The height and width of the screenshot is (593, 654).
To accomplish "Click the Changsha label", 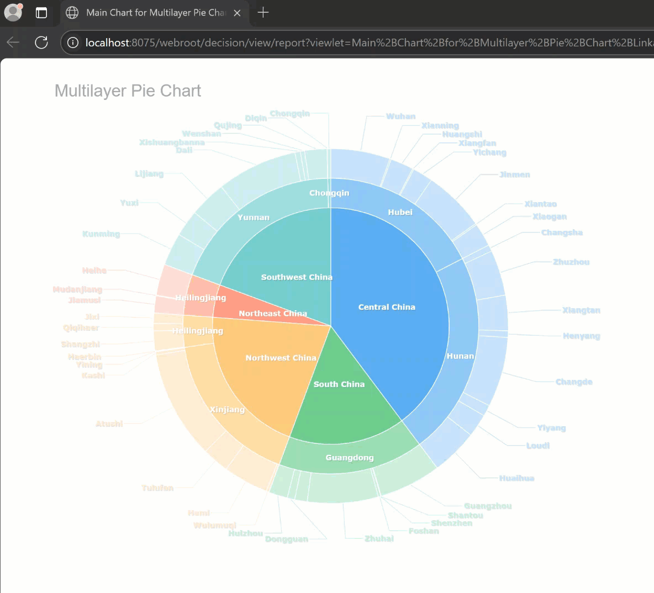I will (x=562, y=232).
